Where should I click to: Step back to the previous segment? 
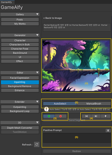pos(86,116)
